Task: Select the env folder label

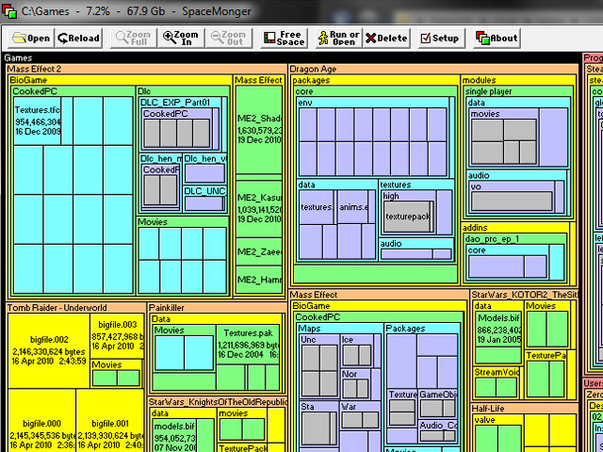Action: [x=305, y=103]
